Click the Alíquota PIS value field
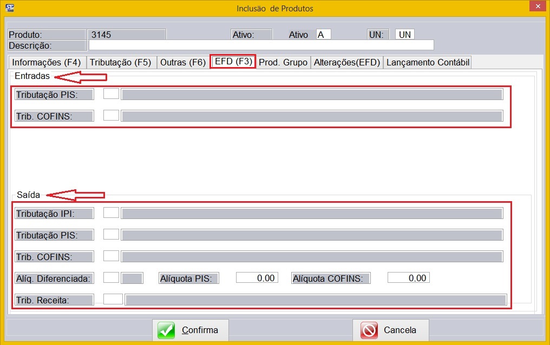550x345 pixels. [x=257, y=278]
